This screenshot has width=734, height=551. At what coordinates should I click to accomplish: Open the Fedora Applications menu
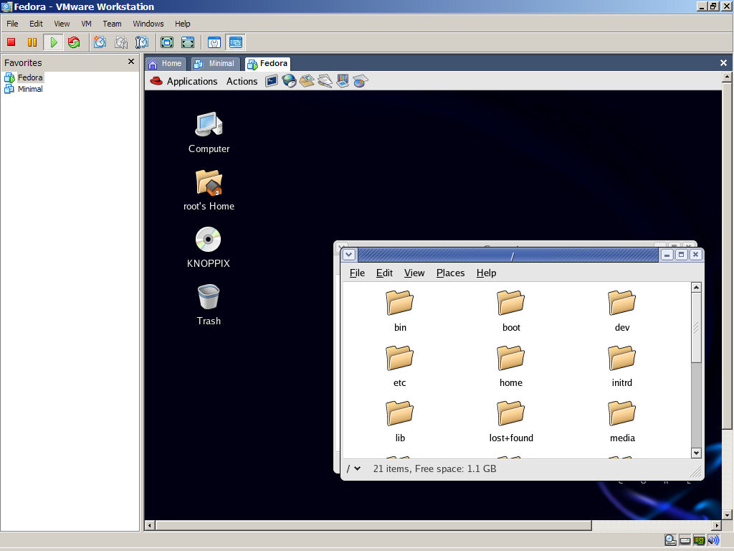[x=184, y=81]
